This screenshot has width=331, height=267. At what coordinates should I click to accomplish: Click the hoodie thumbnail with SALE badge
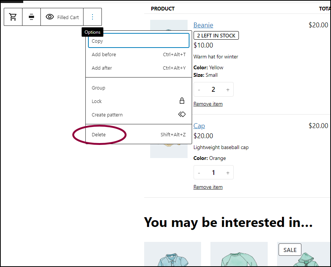point(303,254)
